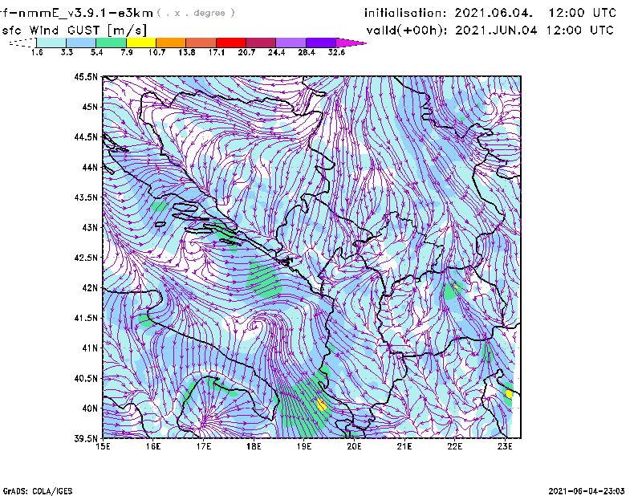Viewport: 642px width, 496px height.
Task: Click the streamline vortex center near 18E 41.5N
Action: tap(256, 327)
